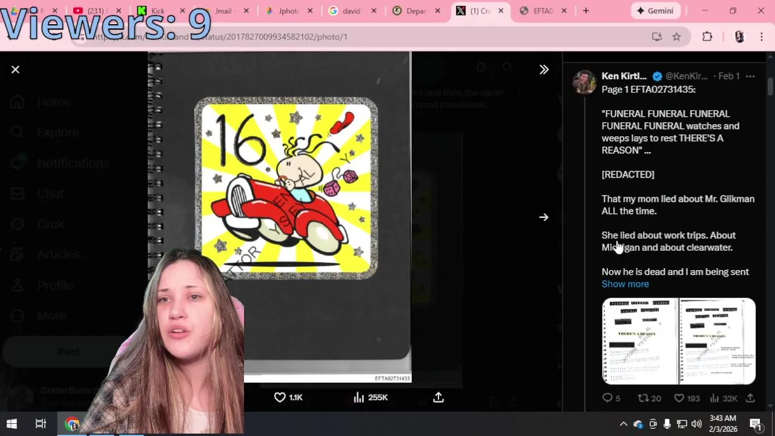Open the OneDrive cloud tray icon
775x436 pixels.
tap(638, 424)
